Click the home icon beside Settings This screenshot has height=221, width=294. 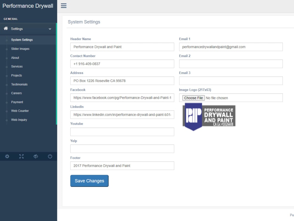(6, 28)
